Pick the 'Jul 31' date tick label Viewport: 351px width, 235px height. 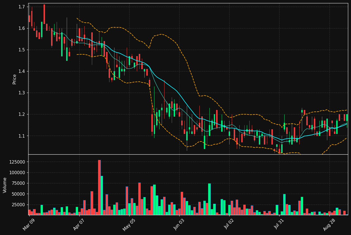(x=279, y=224)
